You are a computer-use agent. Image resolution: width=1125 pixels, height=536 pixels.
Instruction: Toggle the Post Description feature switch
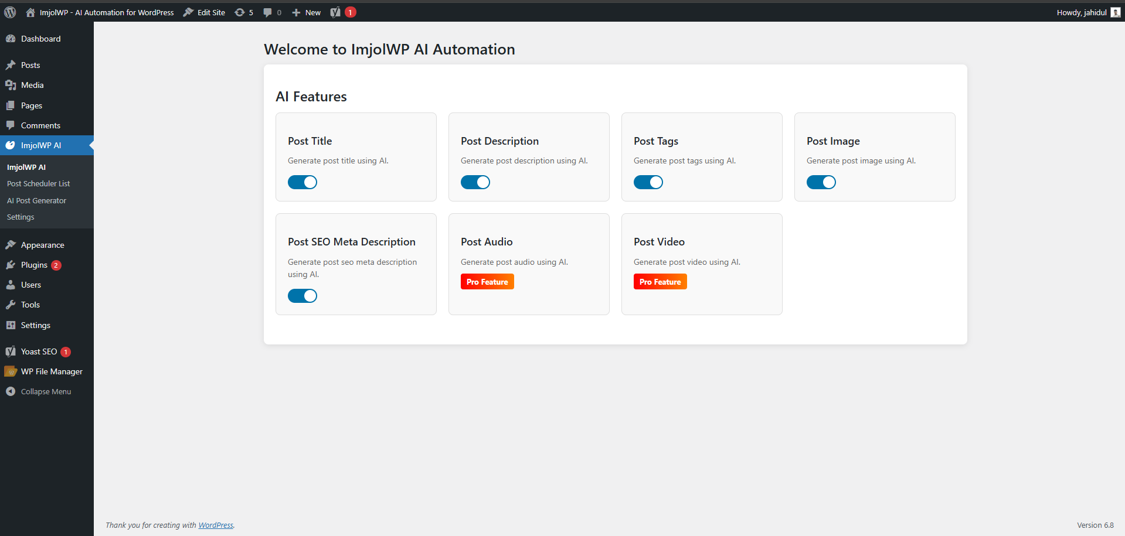[x=475, y=182]
